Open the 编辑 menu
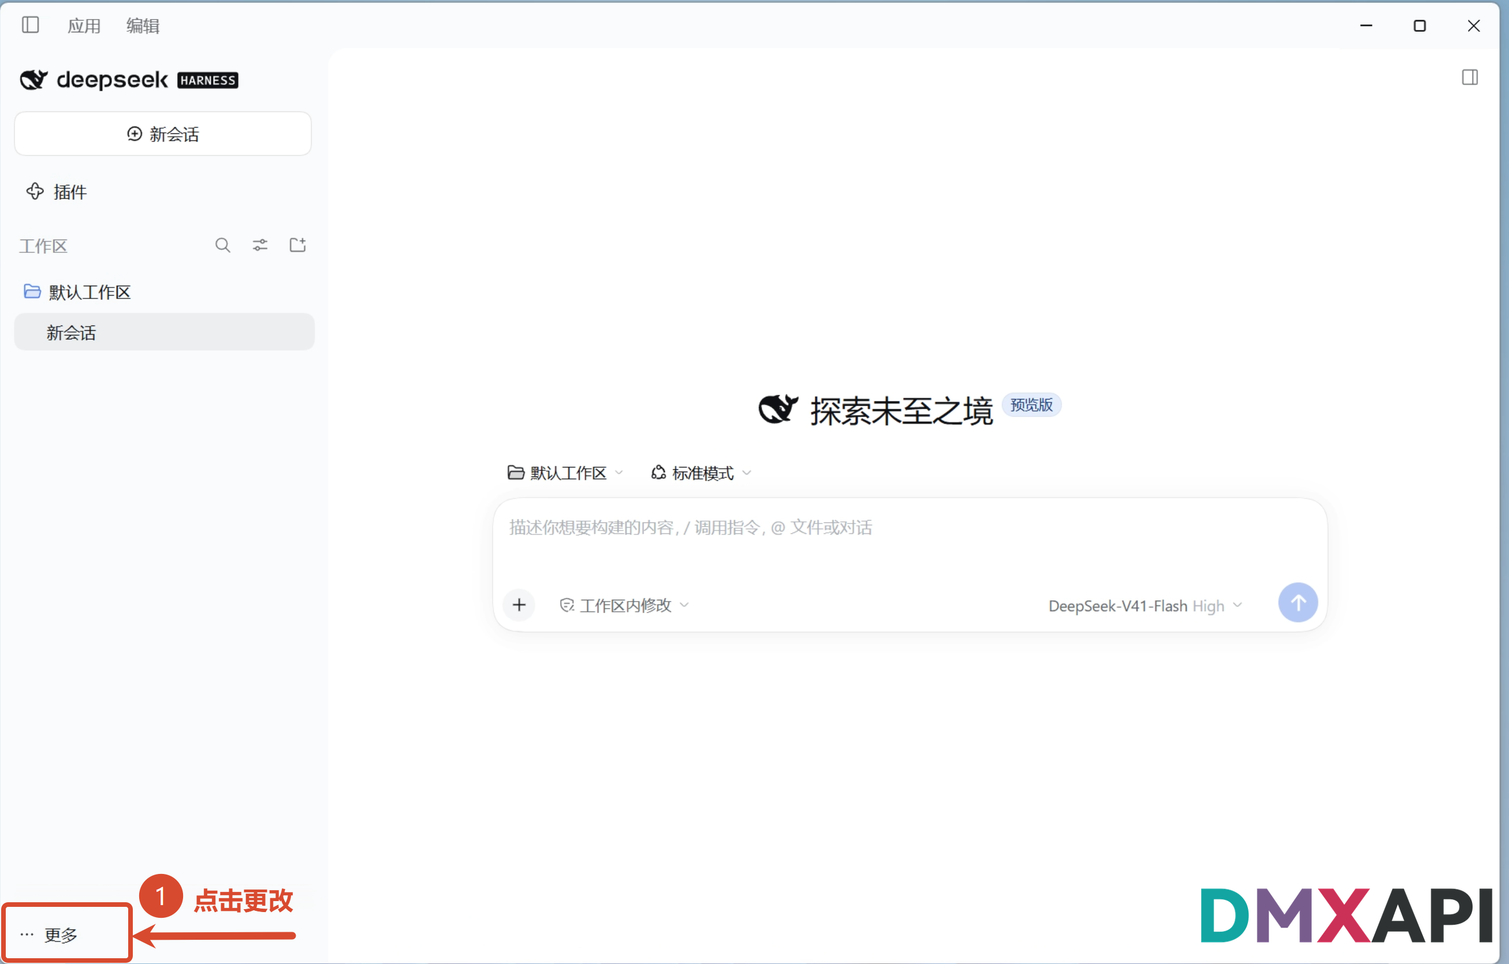 click(143, 25)
